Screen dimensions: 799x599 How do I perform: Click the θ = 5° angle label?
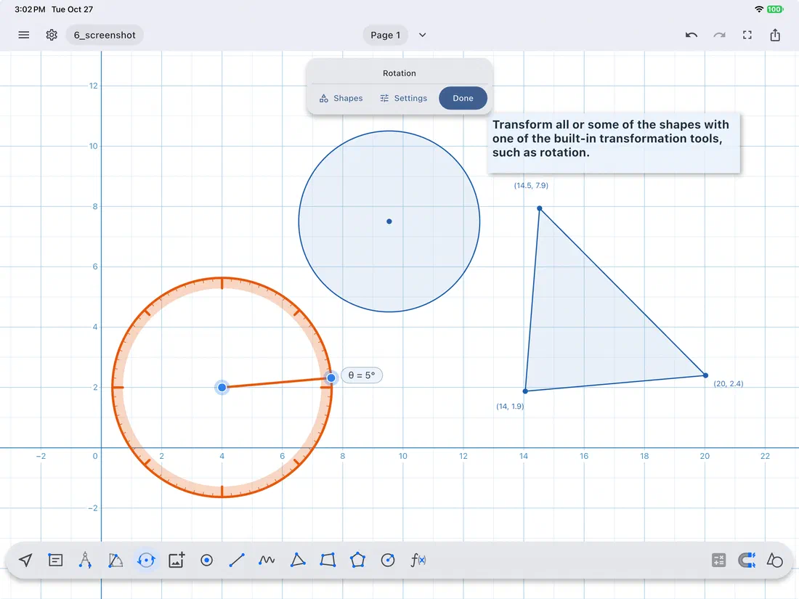361,375
